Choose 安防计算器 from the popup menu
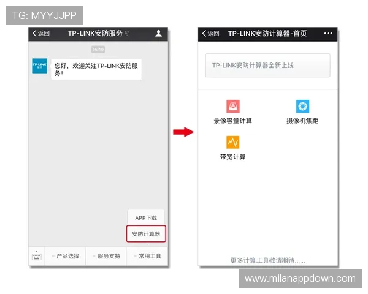Screen dimensions: 368x294 pyautogui.click(x=146, y=234)
